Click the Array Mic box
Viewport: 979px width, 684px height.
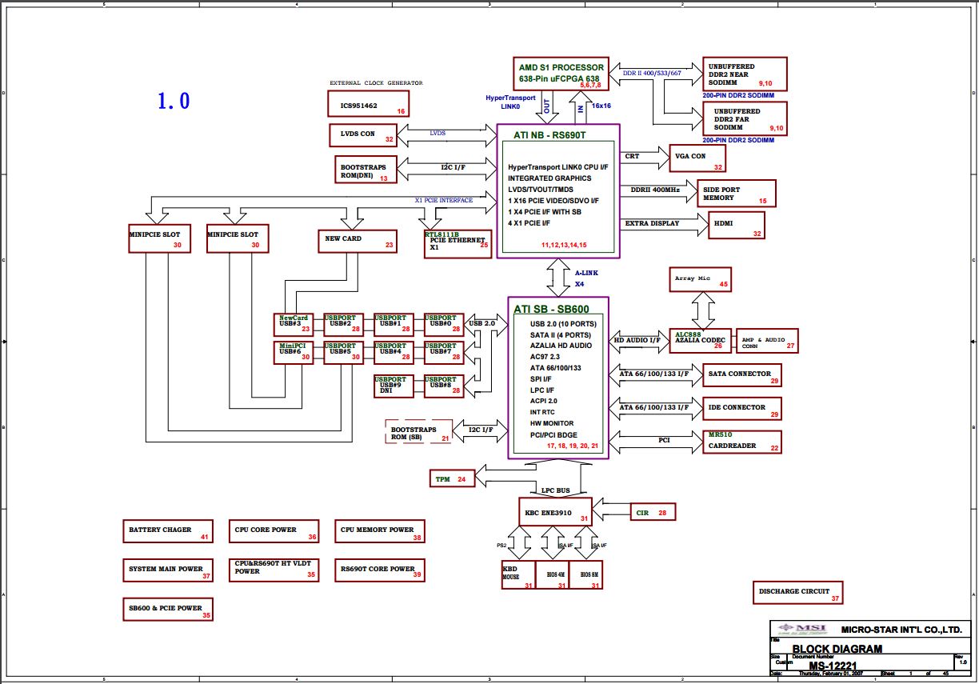(x=700, y=280)
